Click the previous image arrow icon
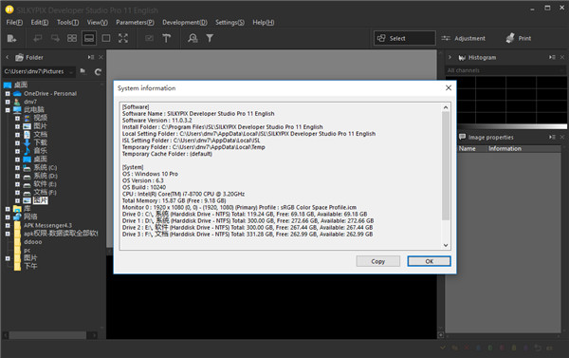 coord(38,38)
